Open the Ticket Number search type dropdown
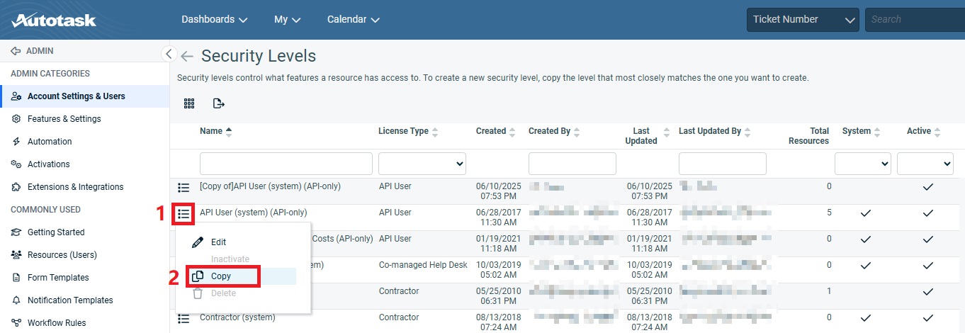The height and width of the screenshot is (333, 965). click(x=802, y=20)
